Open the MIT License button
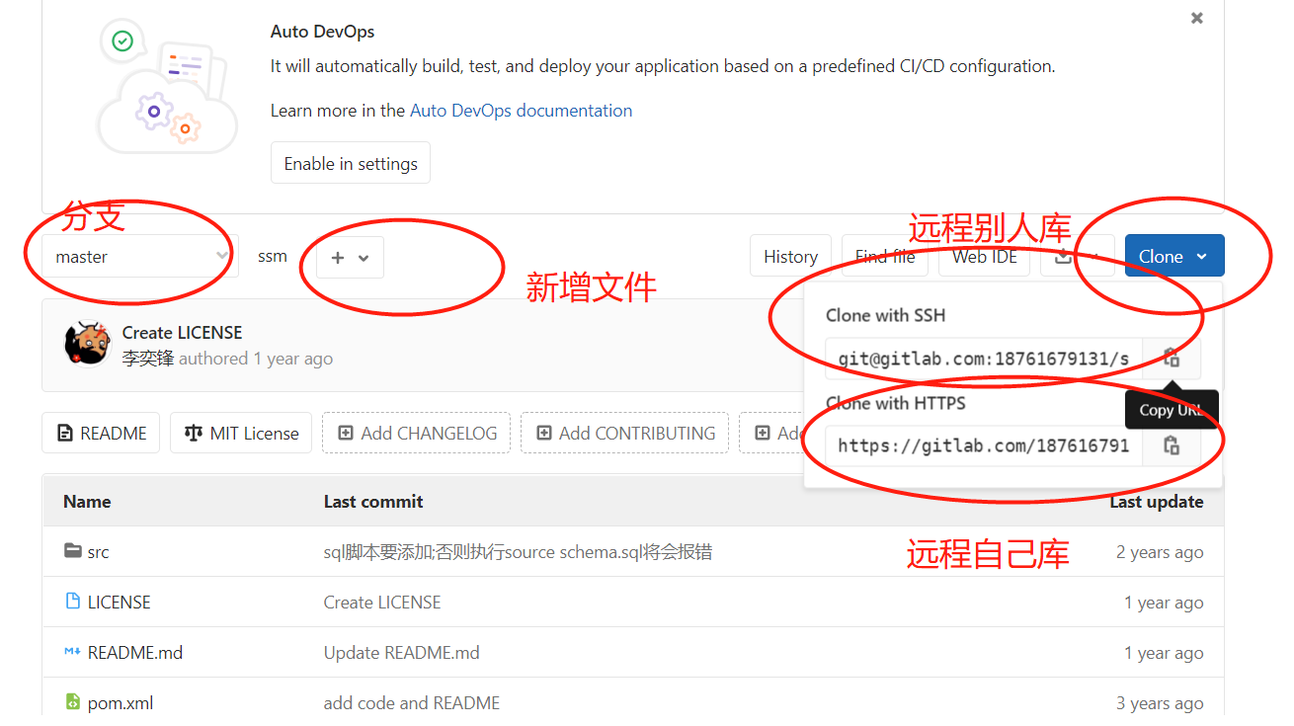 point(241,433)
